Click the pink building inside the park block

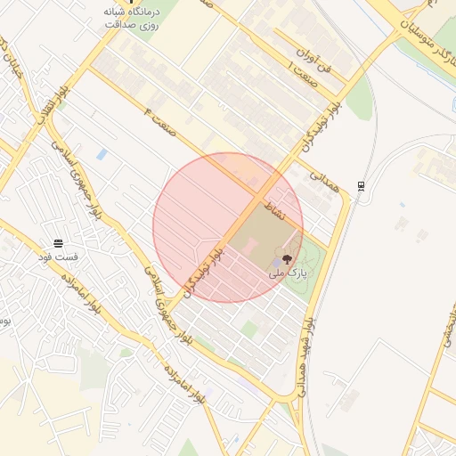click(250, 246)
